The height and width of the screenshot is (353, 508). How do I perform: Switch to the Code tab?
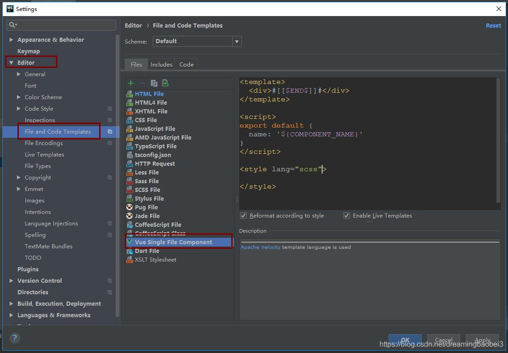pyautogui.click(x=187, y=65)
